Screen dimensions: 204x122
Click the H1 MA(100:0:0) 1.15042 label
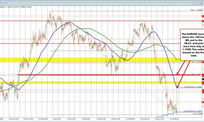click(193, 87)
